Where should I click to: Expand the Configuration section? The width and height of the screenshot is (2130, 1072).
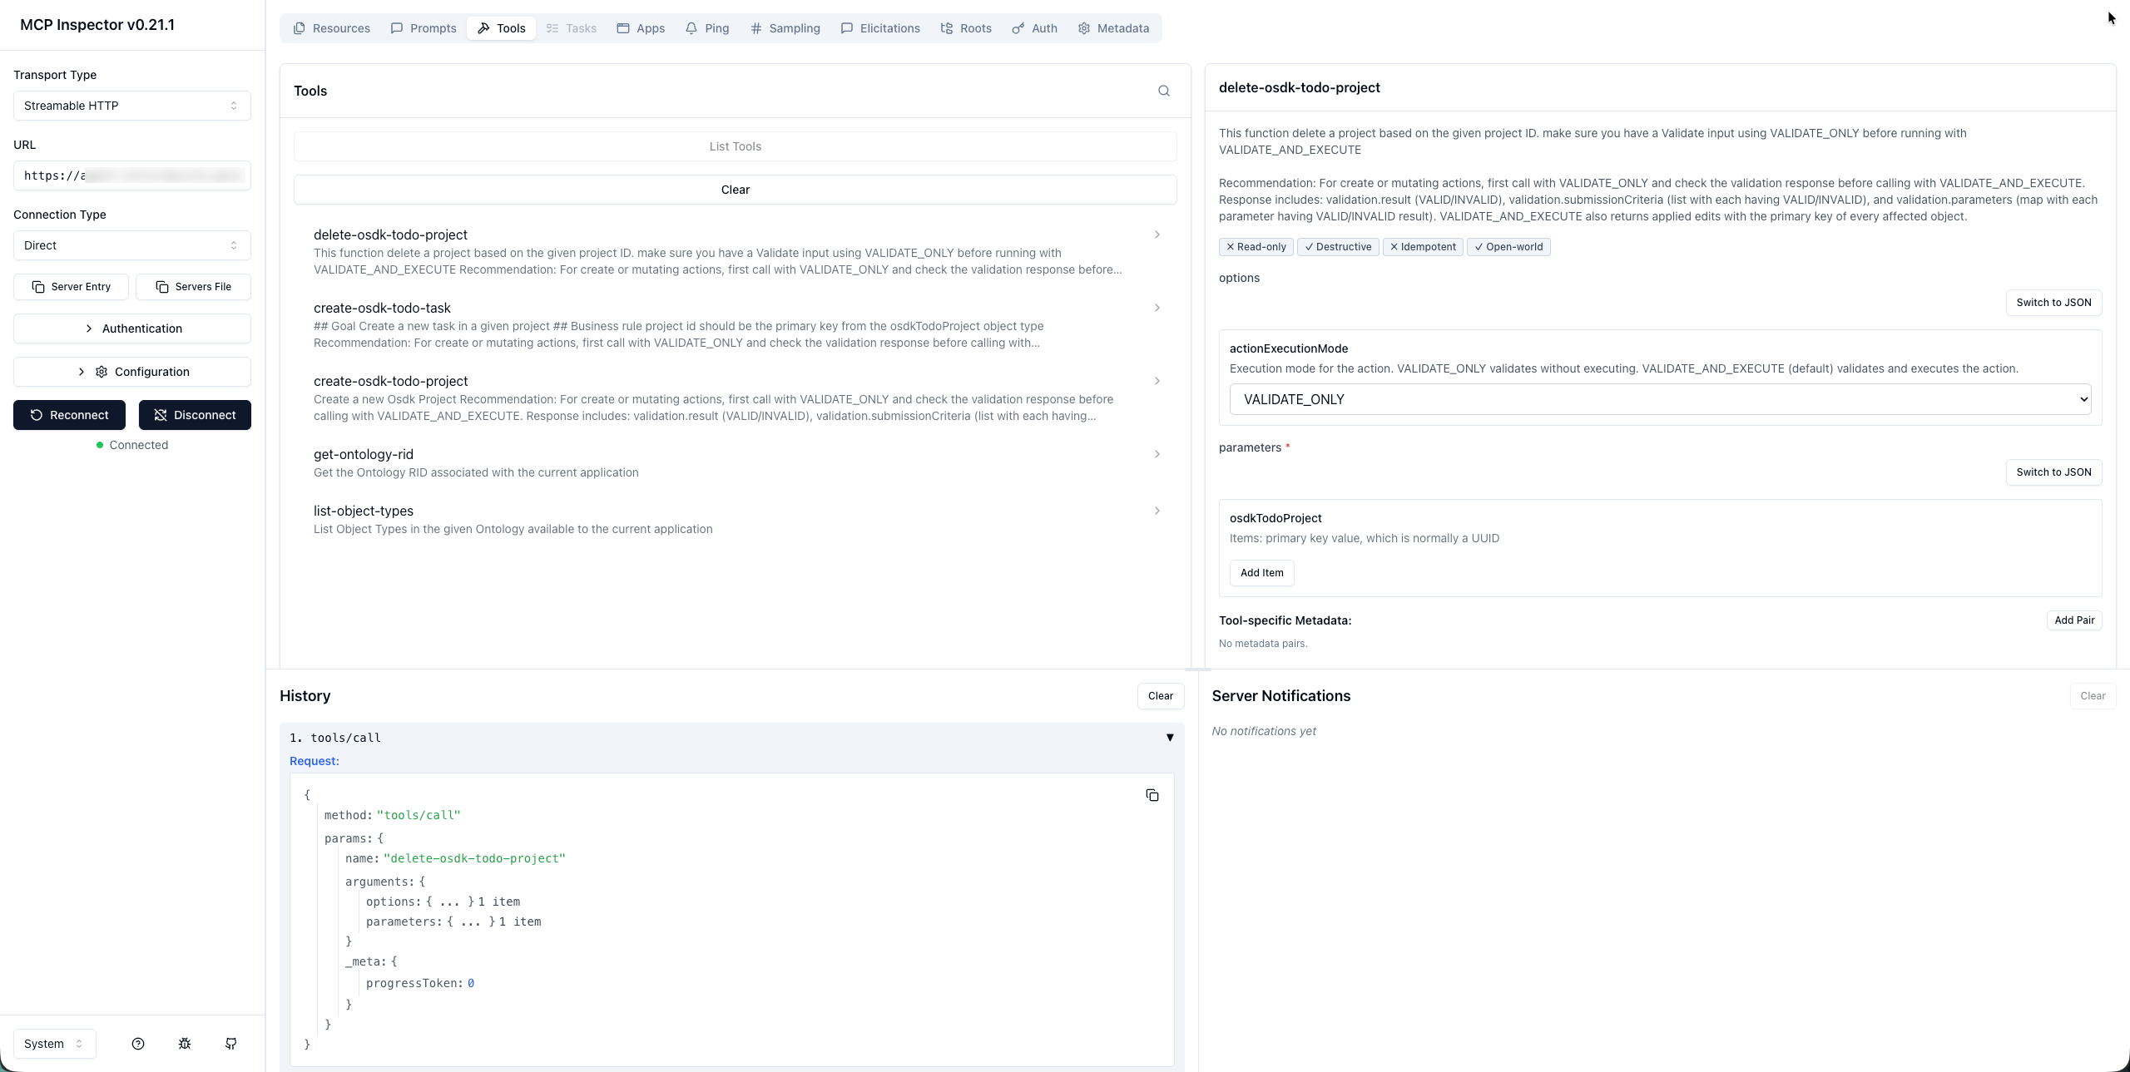132,372
